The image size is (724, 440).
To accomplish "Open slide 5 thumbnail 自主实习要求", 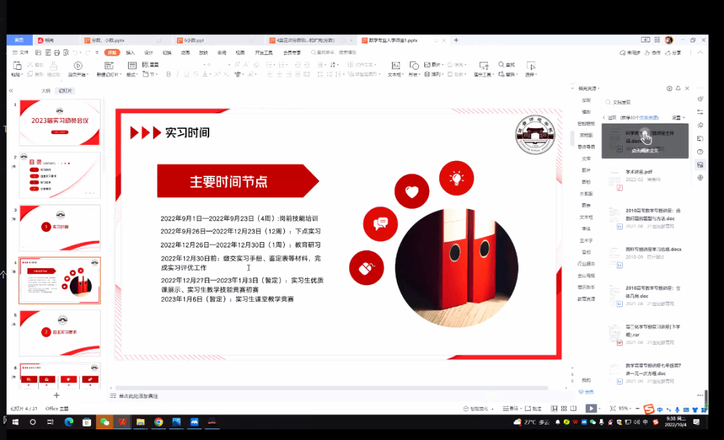I will [60, 332].
